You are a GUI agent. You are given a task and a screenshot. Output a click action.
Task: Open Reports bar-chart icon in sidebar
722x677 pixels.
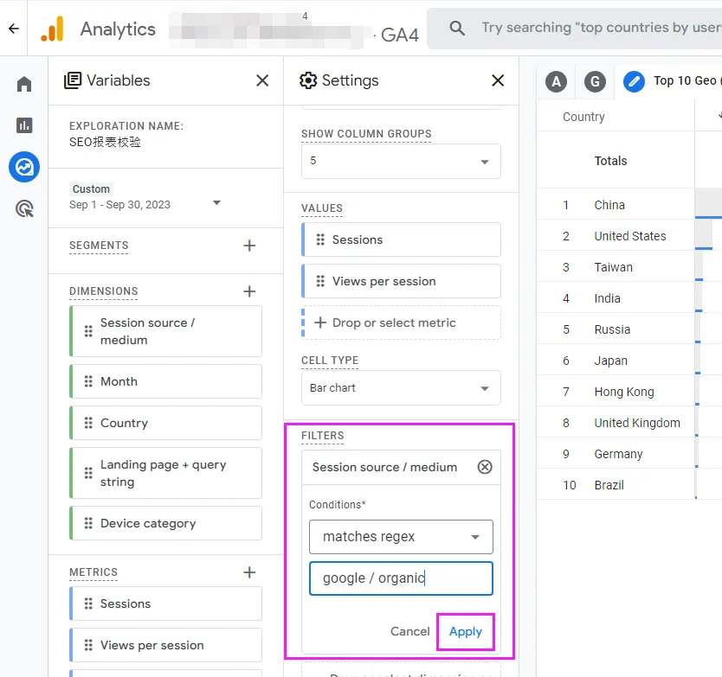tap(24, 125)
